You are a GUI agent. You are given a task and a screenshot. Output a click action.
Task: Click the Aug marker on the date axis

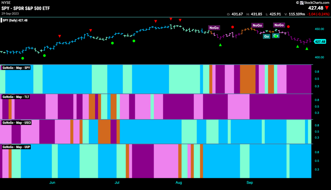pos(178,183)
